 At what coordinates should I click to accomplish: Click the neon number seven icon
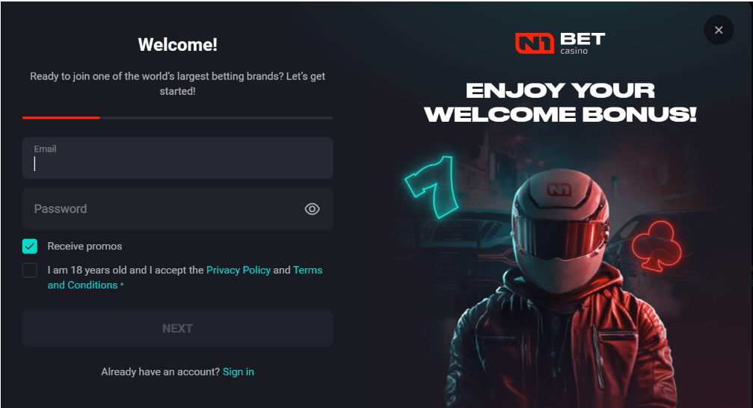coord(431,188)
